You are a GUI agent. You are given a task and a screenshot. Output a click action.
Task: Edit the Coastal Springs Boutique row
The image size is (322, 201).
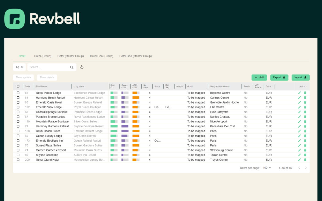pos(300,112)
